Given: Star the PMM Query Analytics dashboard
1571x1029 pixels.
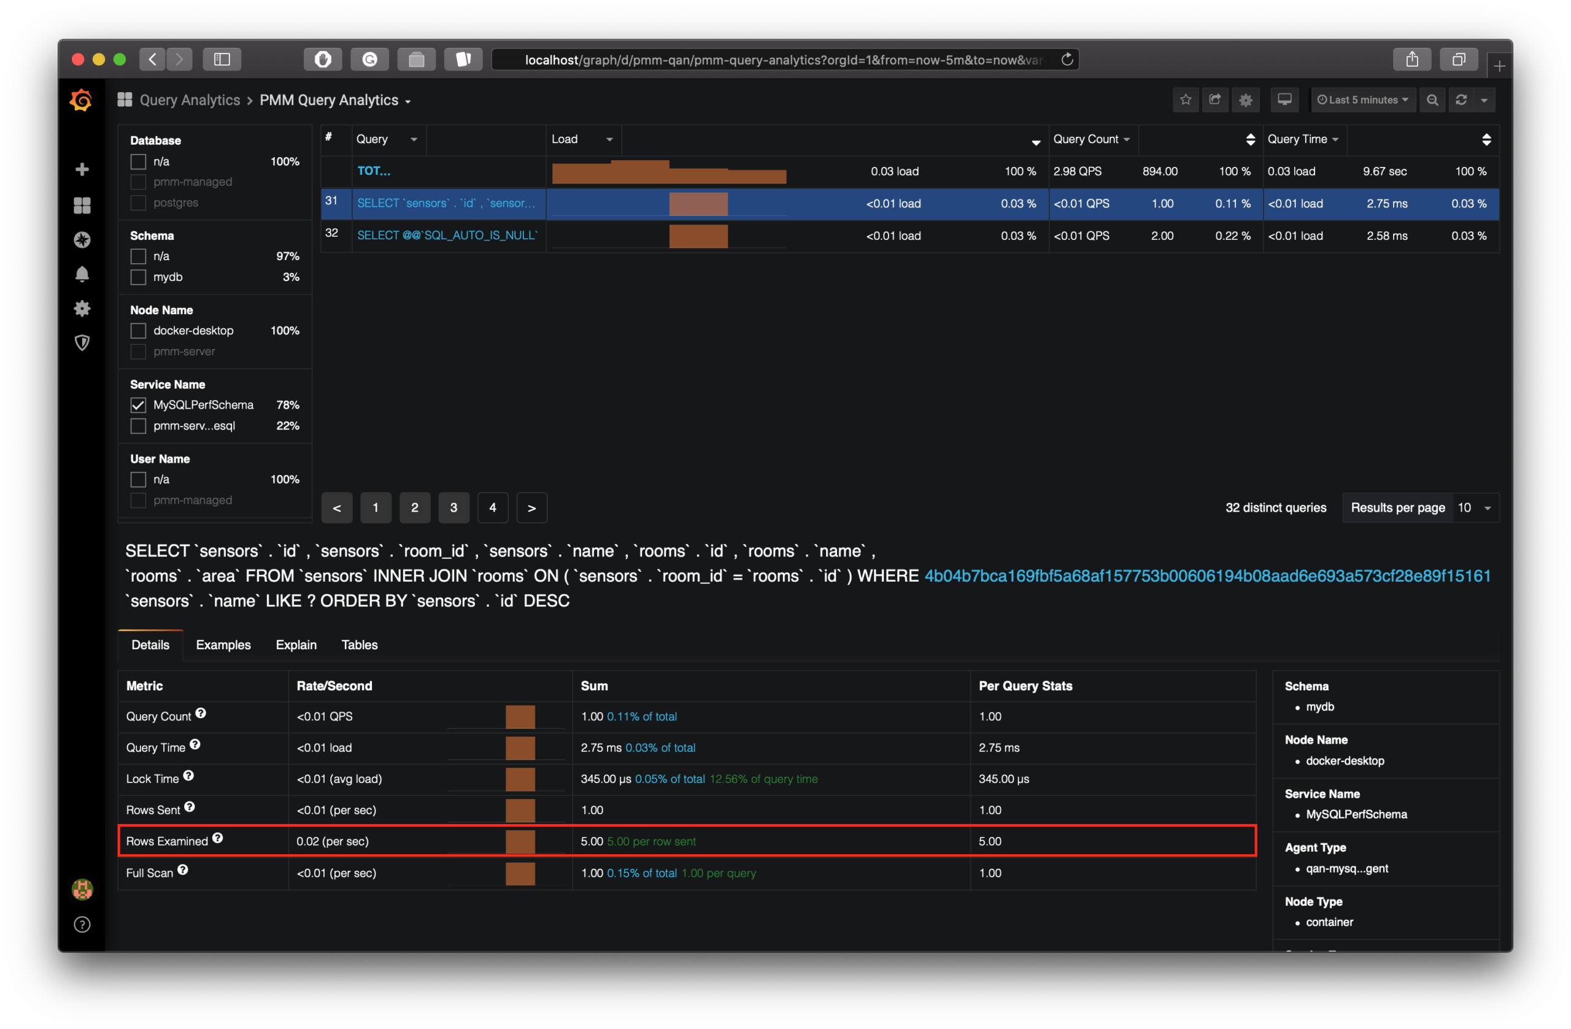Looking at the screenshot, I should click(x=1186, y=99).
